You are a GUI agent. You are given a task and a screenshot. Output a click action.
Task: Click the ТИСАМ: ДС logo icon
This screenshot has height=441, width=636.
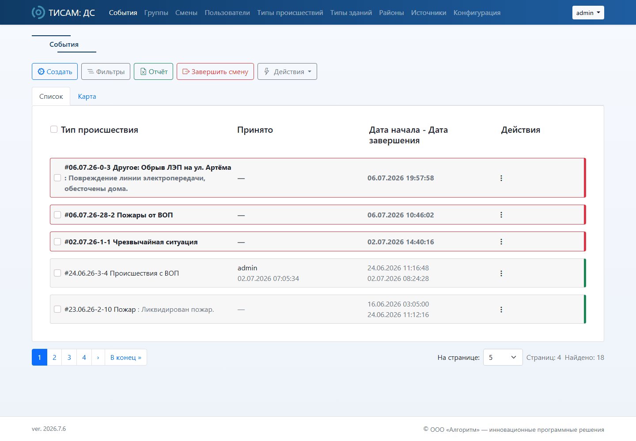point(38,12)
